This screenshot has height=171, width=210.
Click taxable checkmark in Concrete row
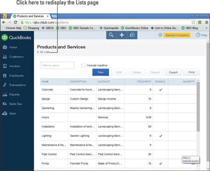(160, 90)
